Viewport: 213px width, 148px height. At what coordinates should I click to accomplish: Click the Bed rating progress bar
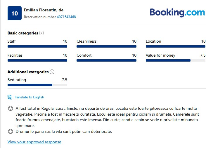tap(37, 85)
